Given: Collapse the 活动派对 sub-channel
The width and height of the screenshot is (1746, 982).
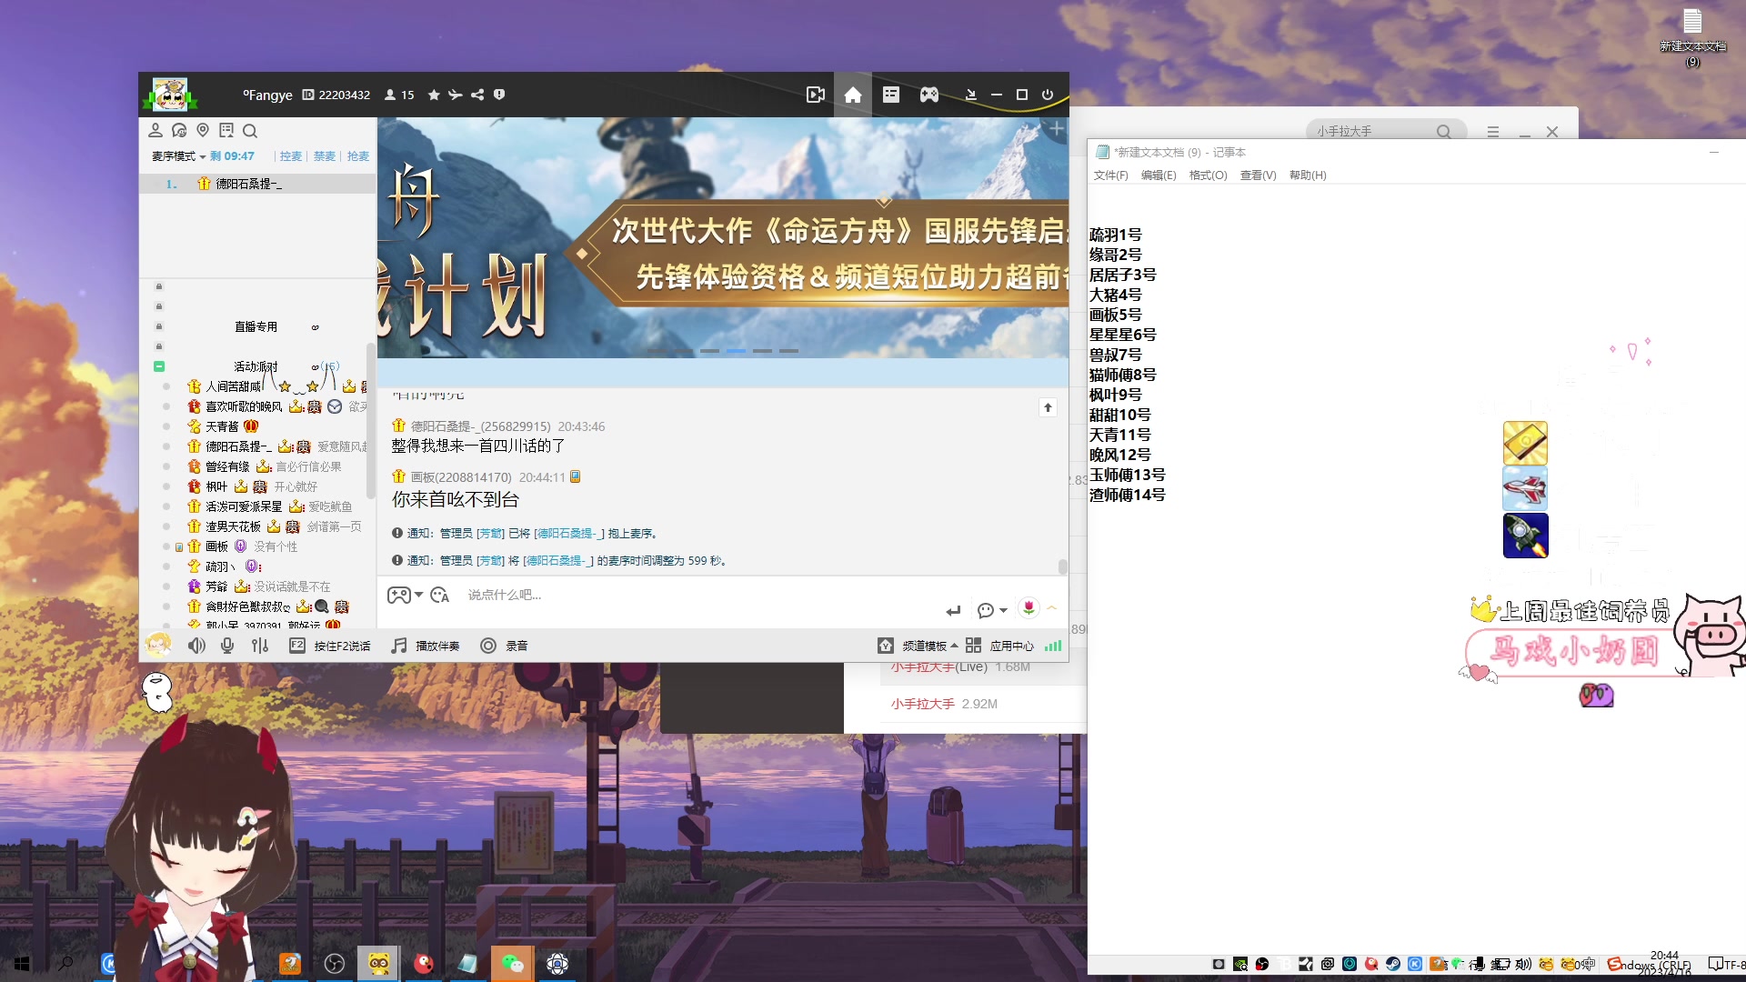Looking at the screenshot, I should [x=159, y=366].
